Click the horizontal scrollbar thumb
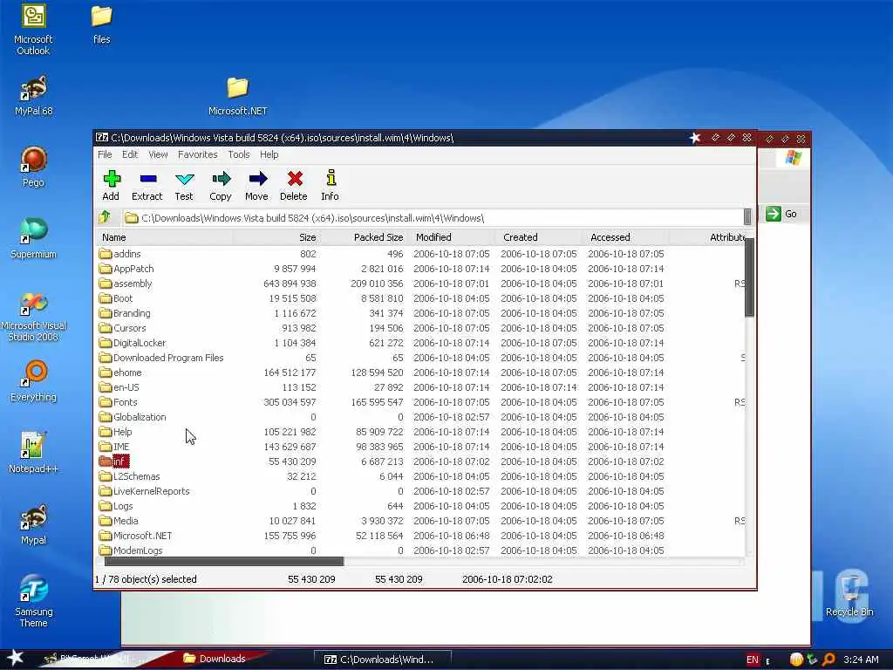 pyautogui.click(x=224, y=562)
